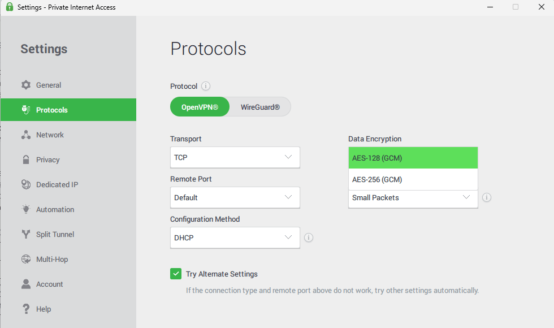Expand the Remote Port dropdown
554x328 pixels.
pos(235,197)
